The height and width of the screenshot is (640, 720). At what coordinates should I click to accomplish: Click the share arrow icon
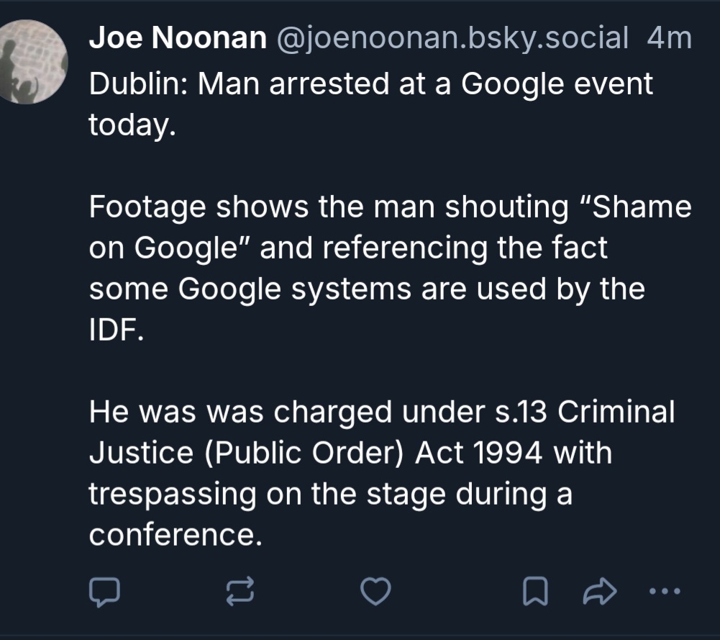[x=600, y=592]
